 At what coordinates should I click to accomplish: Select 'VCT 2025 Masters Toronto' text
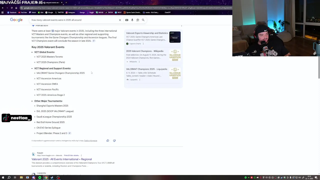coord(49,57)
